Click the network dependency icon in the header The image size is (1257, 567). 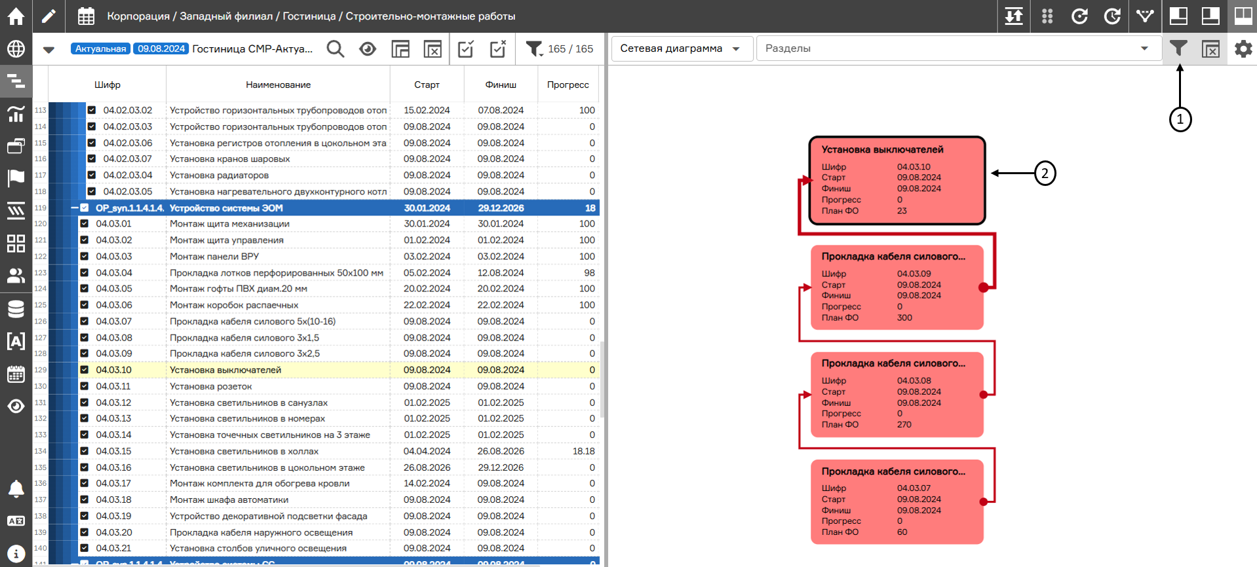[x=1145, y=16]
